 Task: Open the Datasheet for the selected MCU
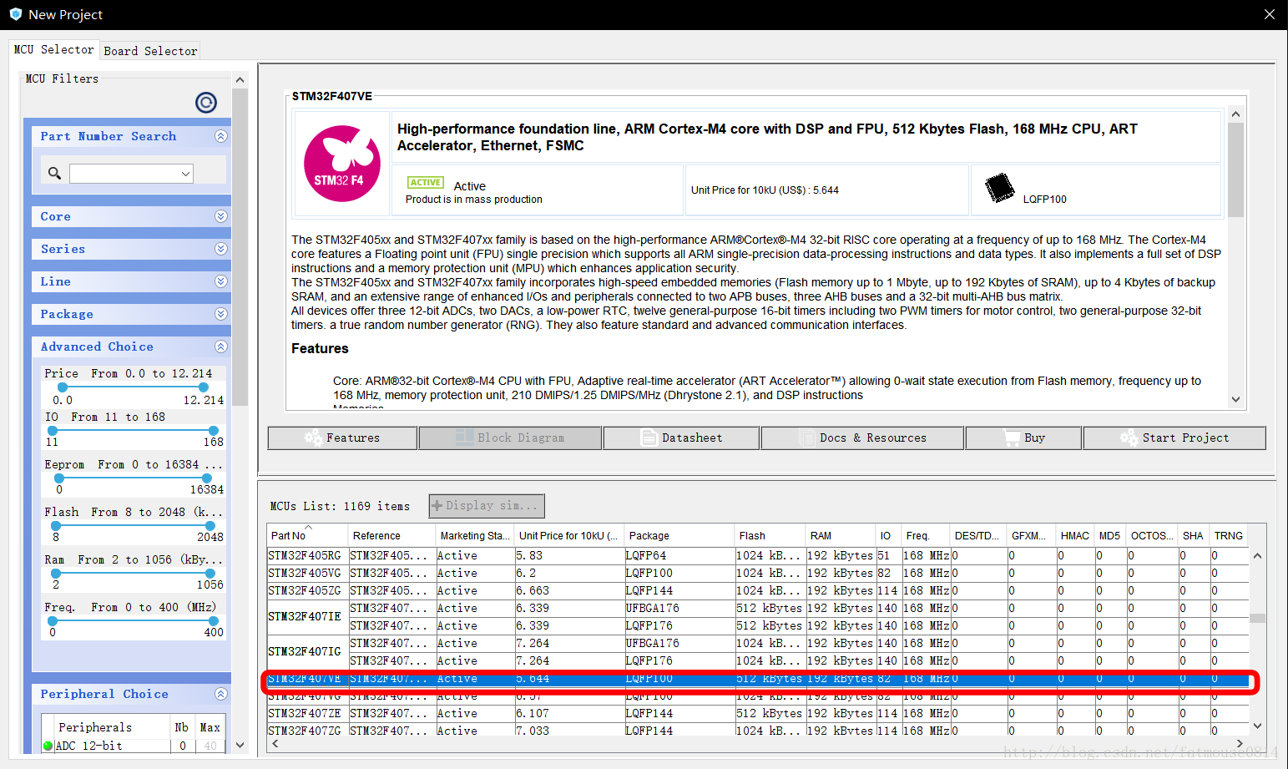[x=681, y=438]
